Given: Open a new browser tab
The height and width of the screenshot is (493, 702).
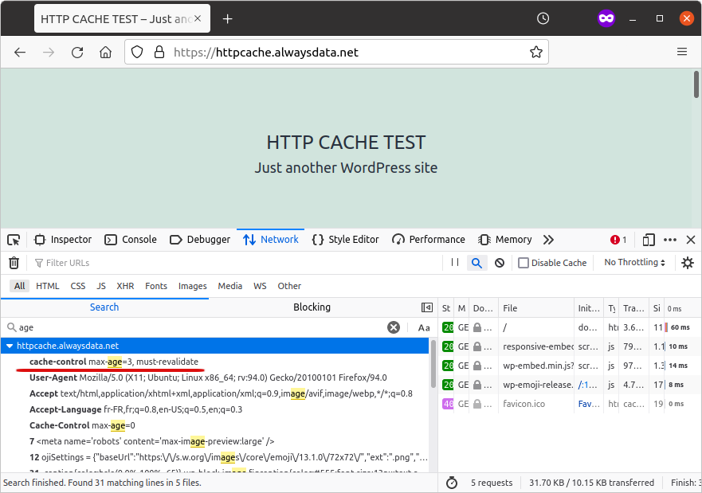Looking at the screenshot, I should click(227, 19).
